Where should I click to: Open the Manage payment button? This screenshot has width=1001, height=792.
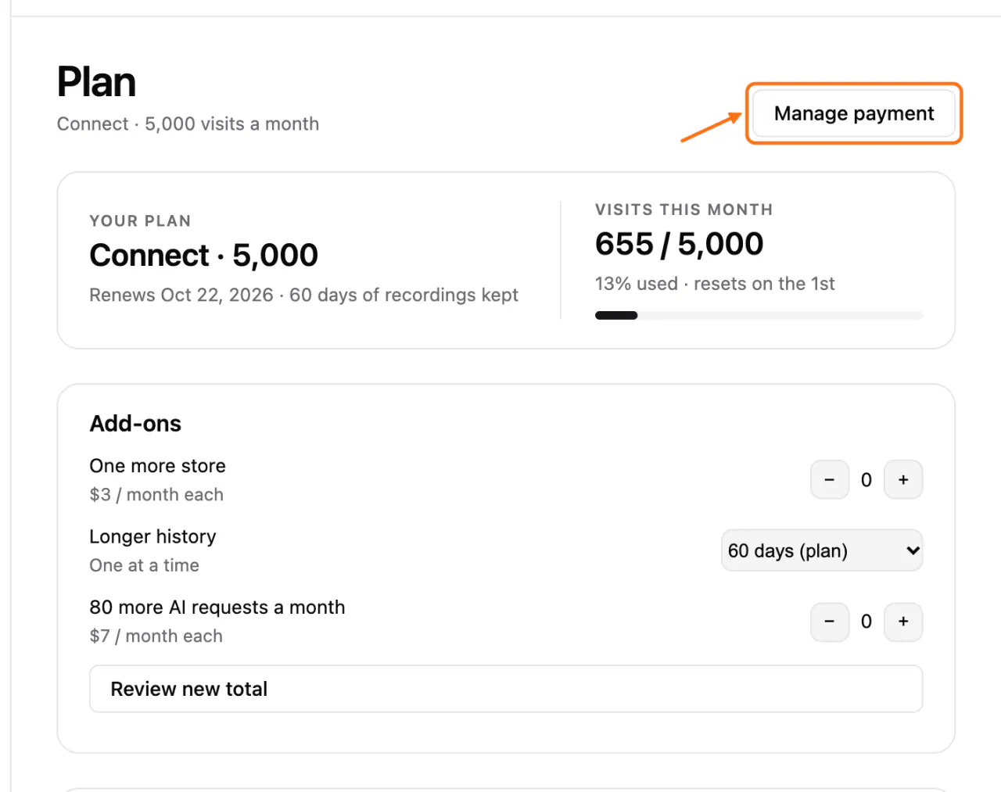click(x=854, y=113)
